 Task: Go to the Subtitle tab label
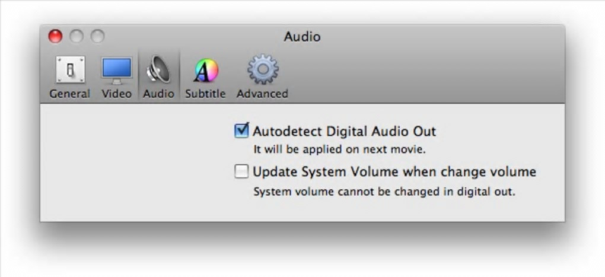click(x=205, y=94)
